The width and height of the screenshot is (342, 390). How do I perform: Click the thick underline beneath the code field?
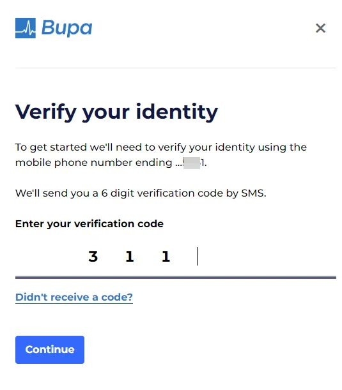click(x=176, y=277)
